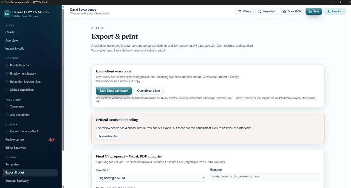This screenshot has width=351, height=188.
Task: Maximize the CV Studio window
Action: coord(341,2)
